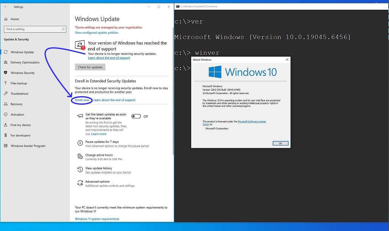Image resolution: width=389 pixels, height=231 pixels.
Task: Click the back arrow in Settings
Action: [5, 7]
